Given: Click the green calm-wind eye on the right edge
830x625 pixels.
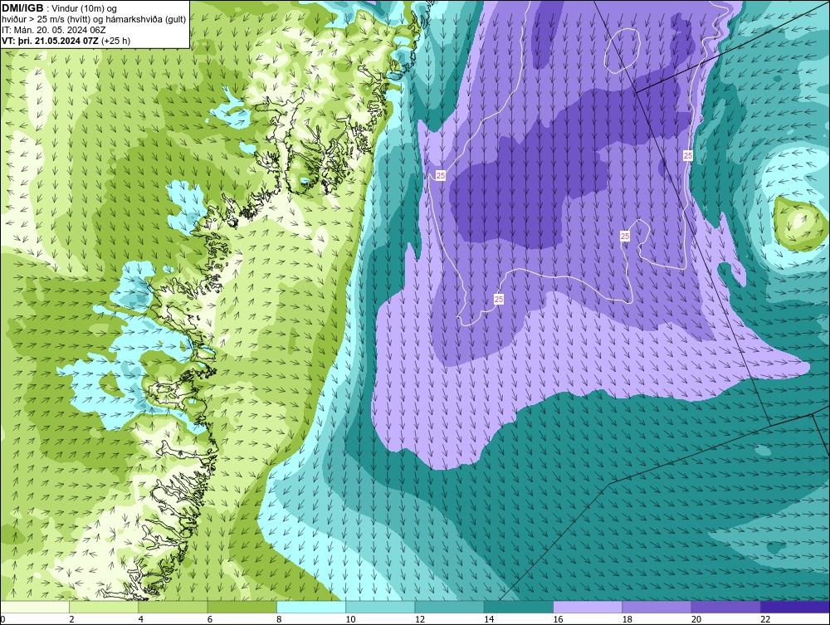Looking at the screenshot, I should (x=799, y=224).
